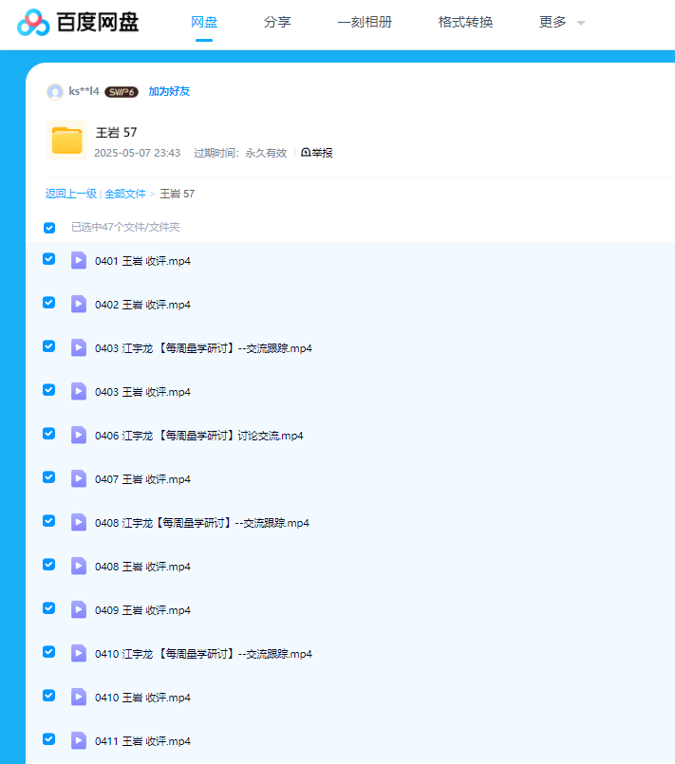
Task: Open the 一刻相册 tab
Action: pos(365,22)
